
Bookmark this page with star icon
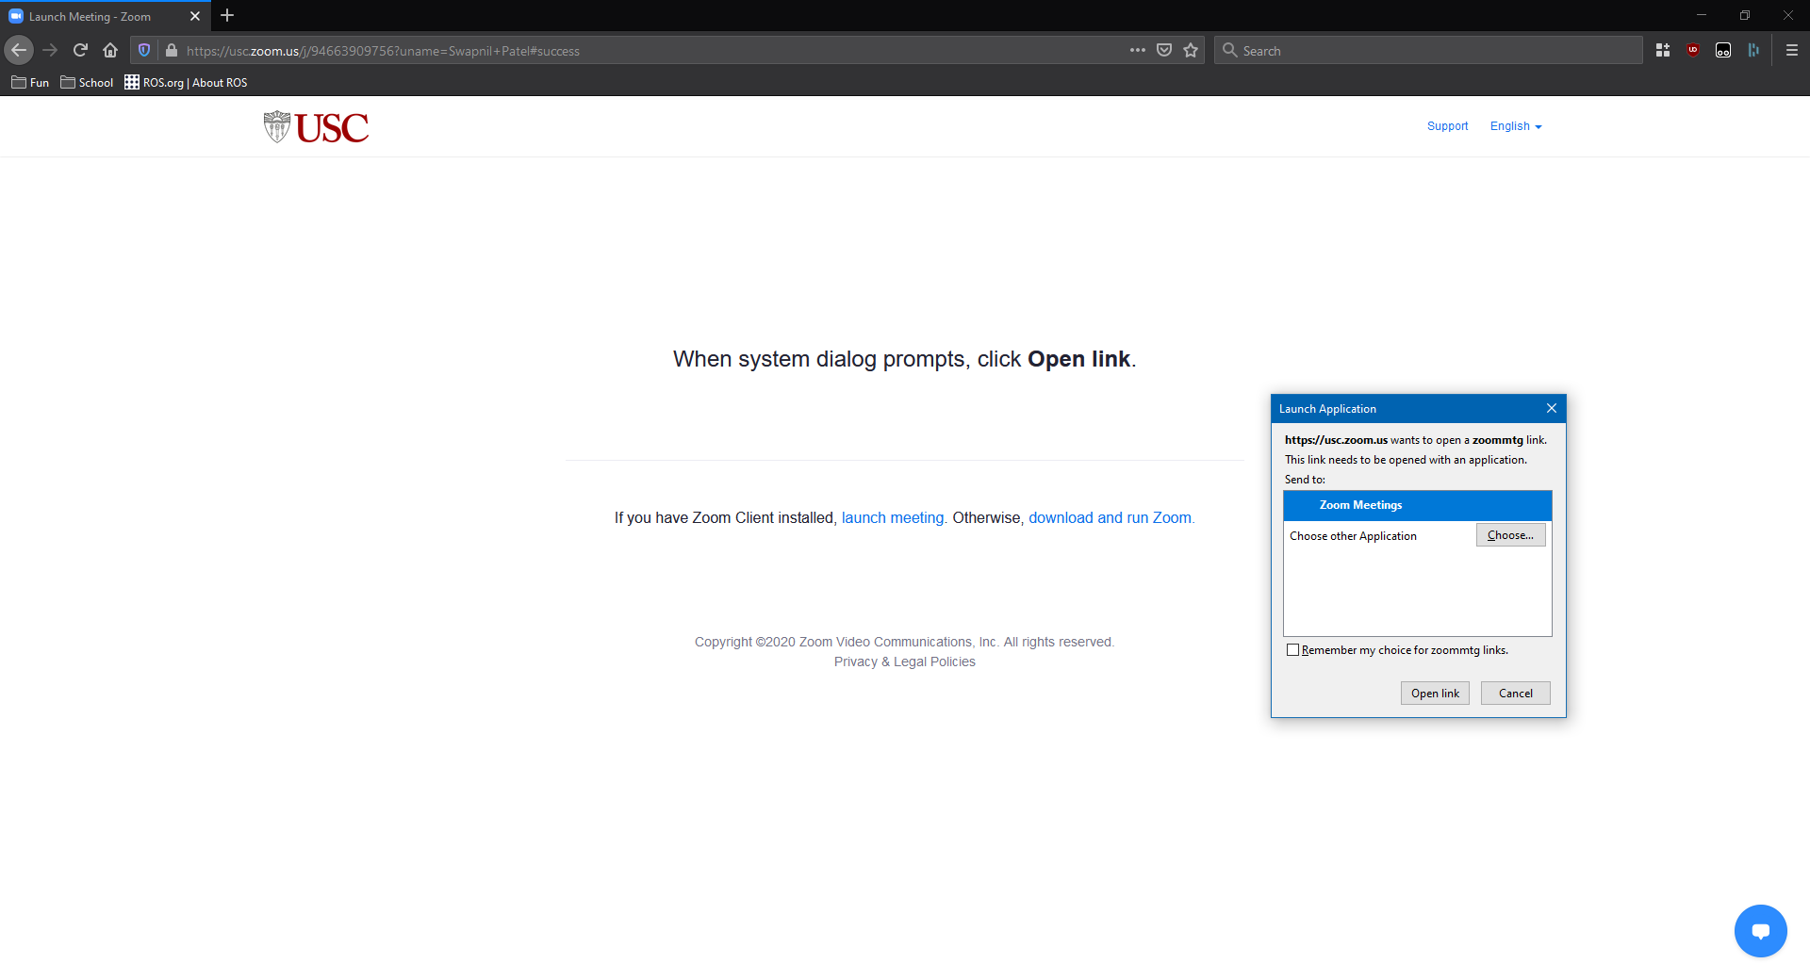(x=1191, y=50)
